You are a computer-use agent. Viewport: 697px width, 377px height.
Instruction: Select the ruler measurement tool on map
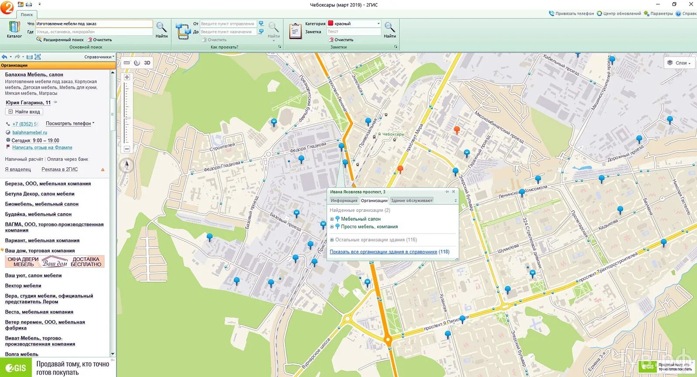tap(127, 63)
